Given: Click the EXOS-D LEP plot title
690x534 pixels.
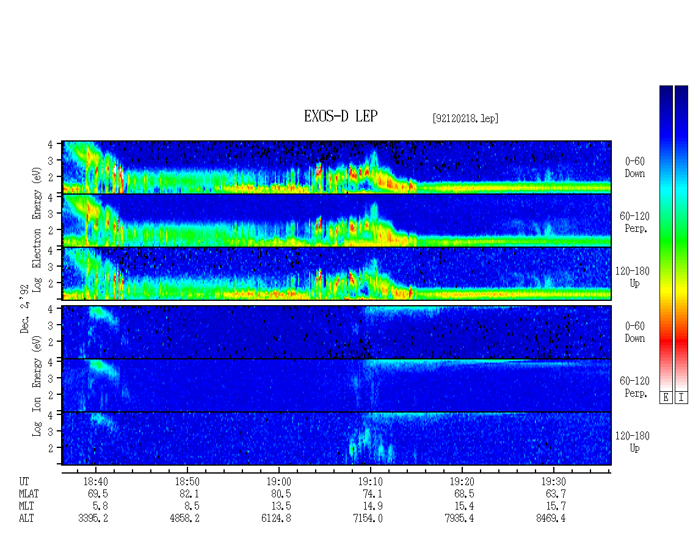Looking at the screenshot, I should (x=341, y=117).
